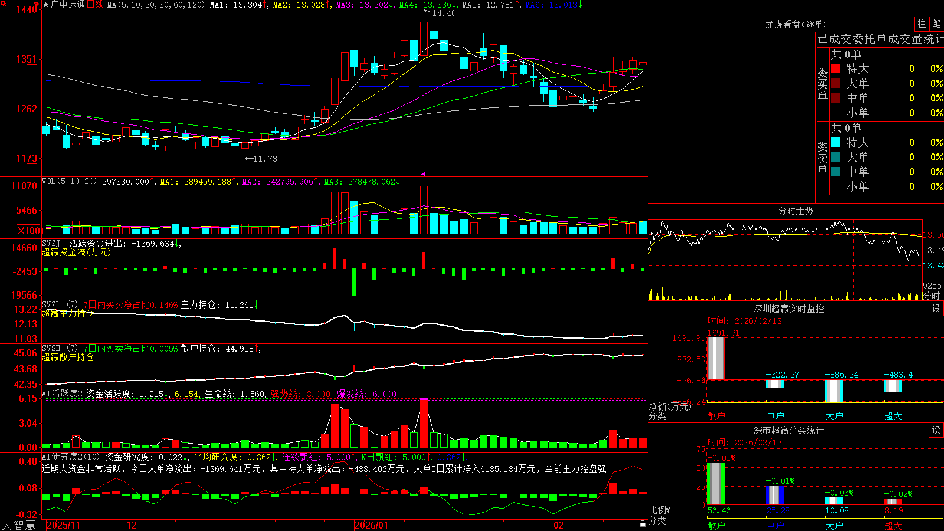This screenshot has width=944, height=531.
Task: Click the 大智慧 logo
Action: (x=18, y=525)
